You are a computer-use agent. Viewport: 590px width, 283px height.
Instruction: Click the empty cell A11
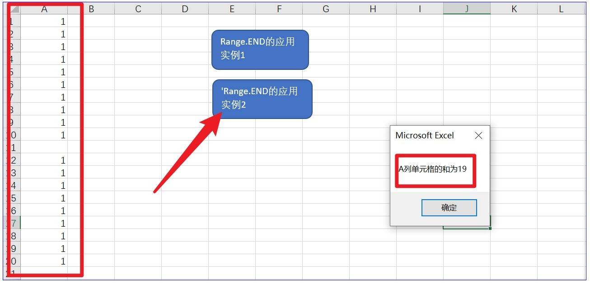pyautogui.click(x=44, y=148)
